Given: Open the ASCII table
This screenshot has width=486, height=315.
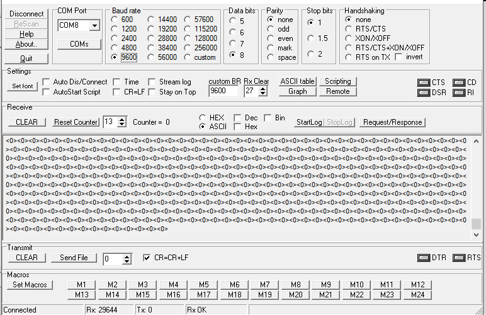Looking at the screenshot, I should click(297, 81).
